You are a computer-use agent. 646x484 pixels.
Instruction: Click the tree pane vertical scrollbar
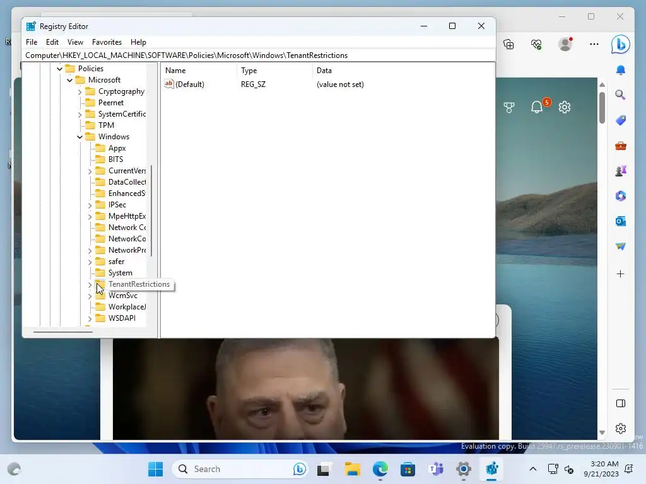click(x=151, y=210)
